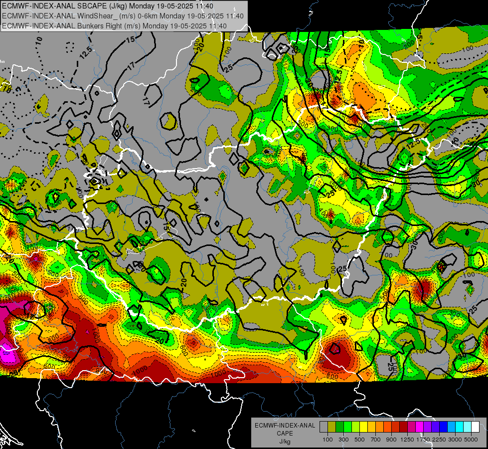
Task: Click the ECMWF-INDEX-ANAL legend title
Action: [285, 426]
